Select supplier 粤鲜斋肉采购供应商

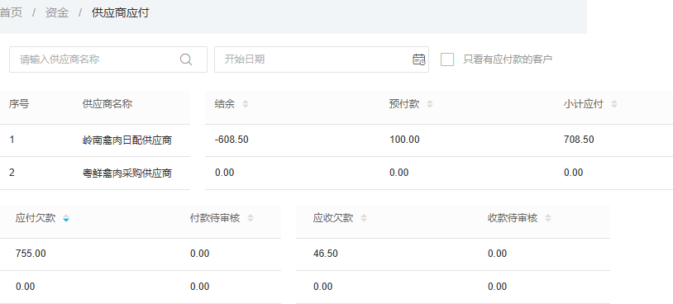(x=127, y=173)
